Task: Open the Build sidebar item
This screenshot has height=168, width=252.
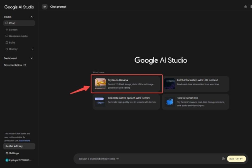Action: point(12,43)
